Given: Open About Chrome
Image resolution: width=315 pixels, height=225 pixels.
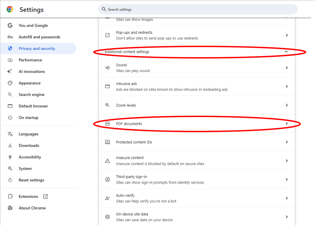Looking at the screenshot, I should 32,208.
